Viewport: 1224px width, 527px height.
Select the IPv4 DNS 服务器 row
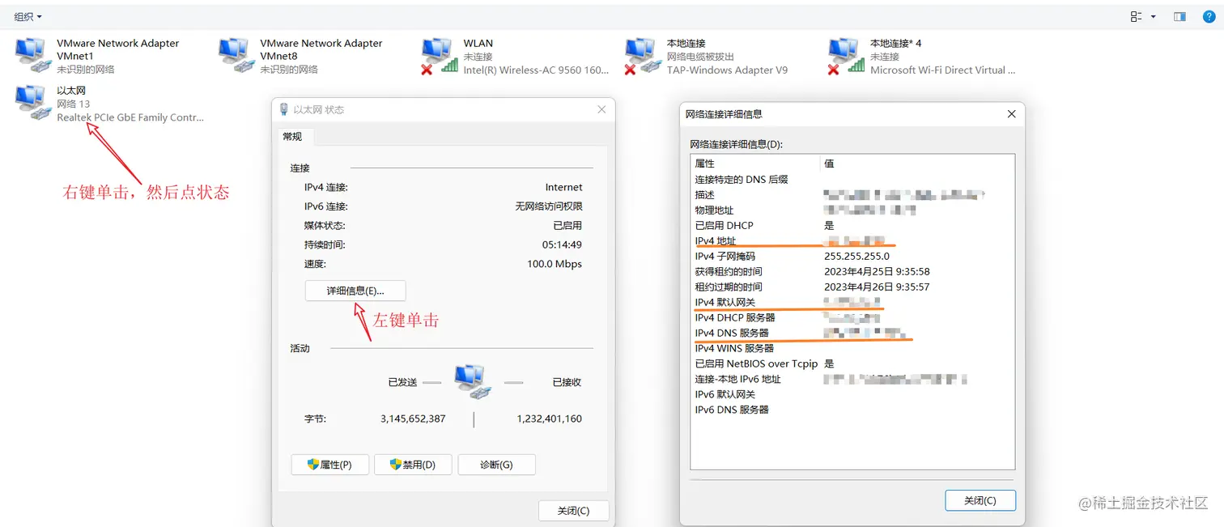click(x=852, y=333)
